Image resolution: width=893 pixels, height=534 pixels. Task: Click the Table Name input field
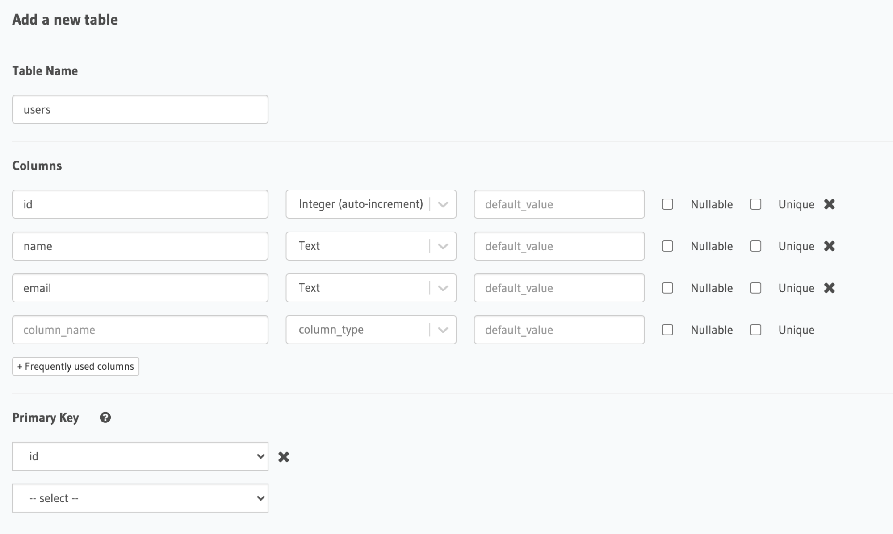(x=140, y=110)
